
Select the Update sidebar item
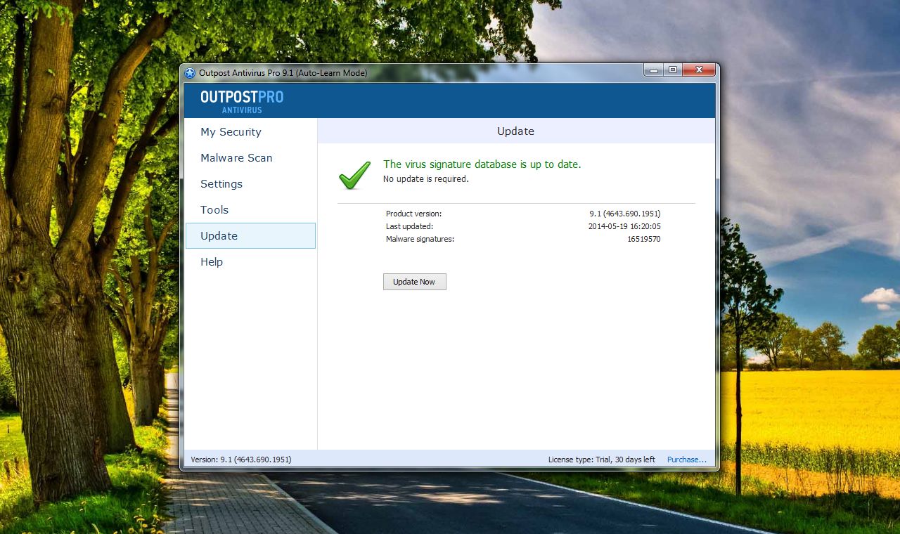[250, 236]
